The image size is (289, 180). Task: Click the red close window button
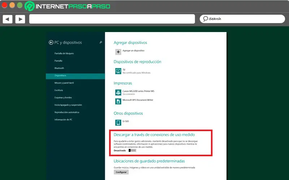coord(4,5)
